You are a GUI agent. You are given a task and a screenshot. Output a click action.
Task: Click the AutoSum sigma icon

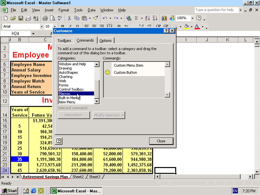[136, 18]
